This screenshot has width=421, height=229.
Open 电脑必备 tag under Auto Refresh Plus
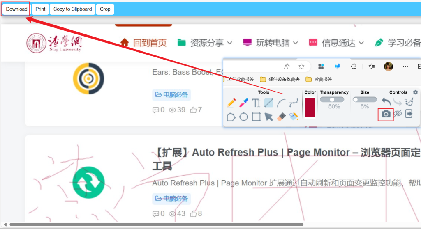(171, 199)
